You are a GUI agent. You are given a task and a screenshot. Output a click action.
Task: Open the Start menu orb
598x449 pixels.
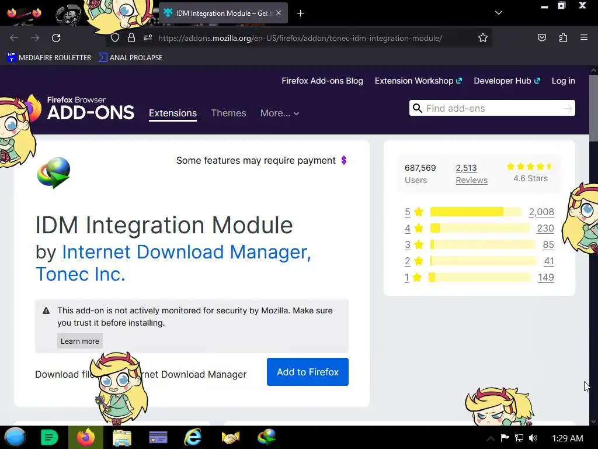(15, 437)
